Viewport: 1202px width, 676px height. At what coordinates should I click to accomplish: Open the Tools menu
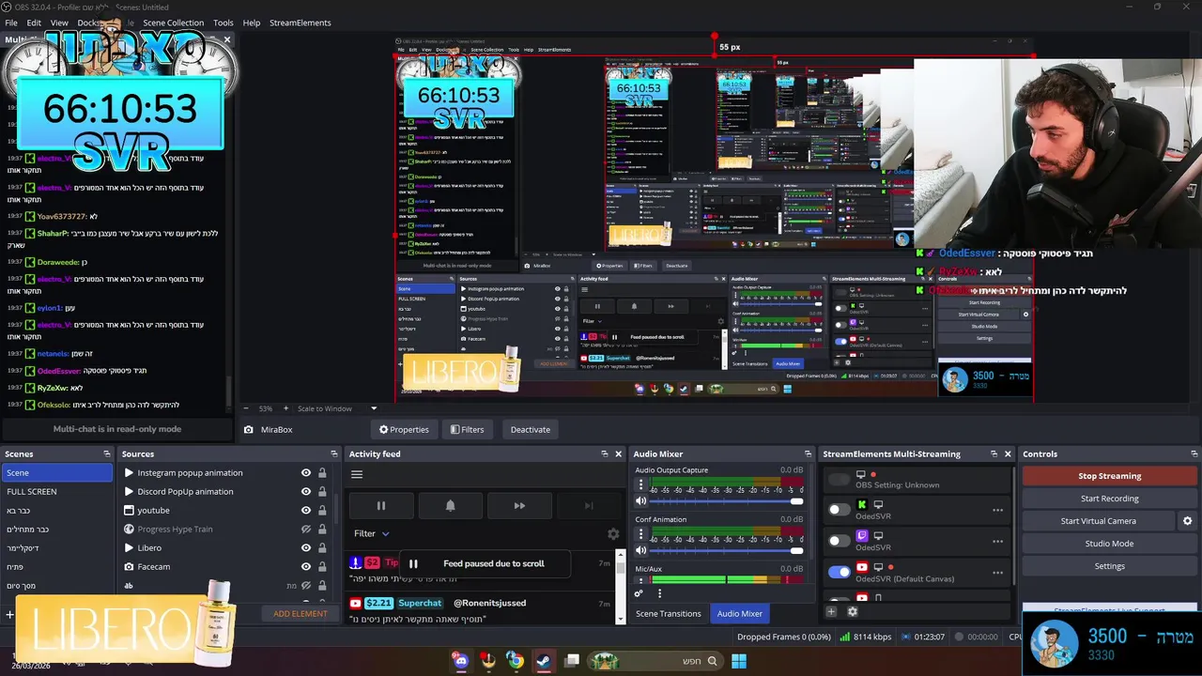223,23
